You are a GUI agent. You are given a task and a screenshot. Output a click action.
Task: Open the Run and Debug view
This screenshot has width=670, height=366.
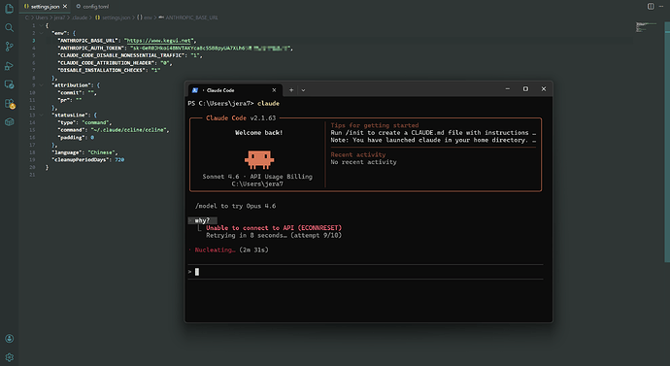[x=9, y=66]
